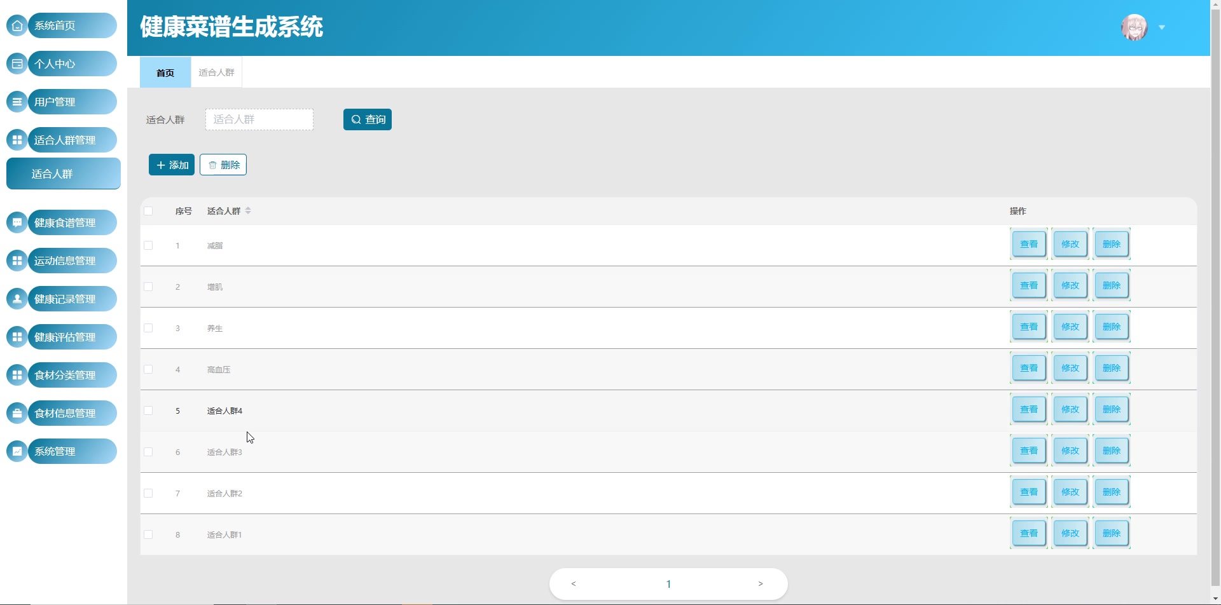Open the 系统首页 menu
This screenshot has width=1221, height=605.
tap(72, 25)
